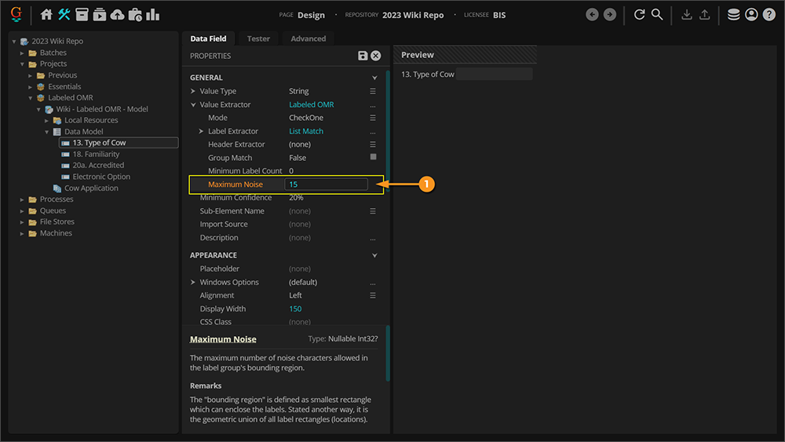
Task: Collapse the Projects folder in tree
Action: 24,64
